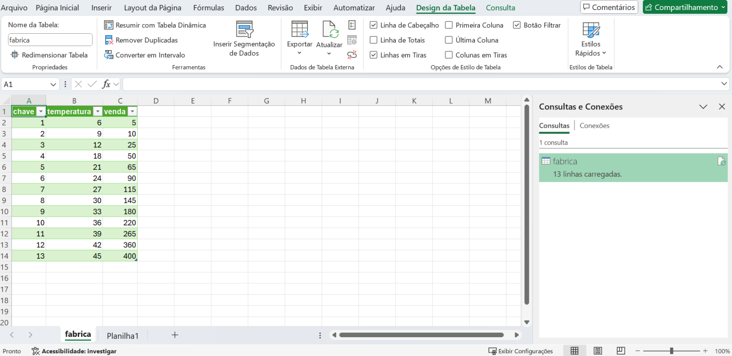Click the Atualizar refresh icon

[329, 30]
